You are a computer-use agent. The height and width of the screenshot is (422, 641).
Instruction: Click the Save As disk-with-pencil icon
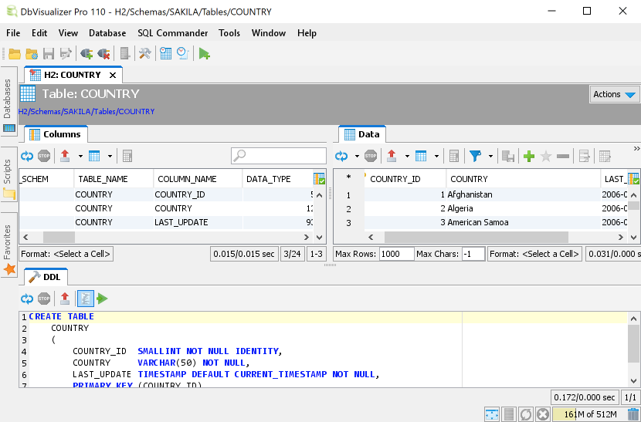pos(66,53)
